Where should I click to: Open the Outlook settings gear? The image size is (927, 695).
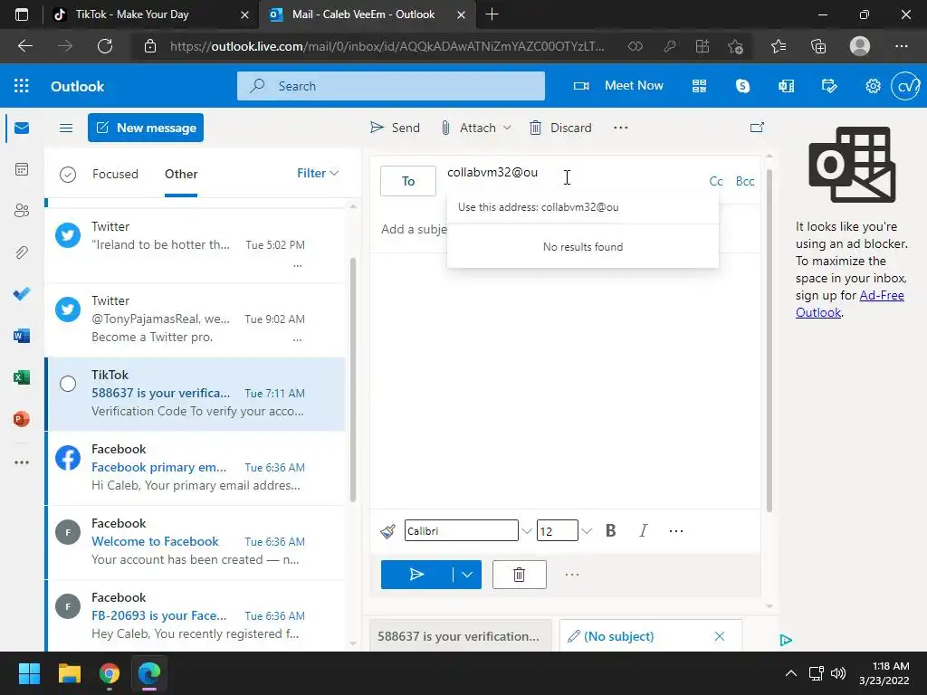873,86
